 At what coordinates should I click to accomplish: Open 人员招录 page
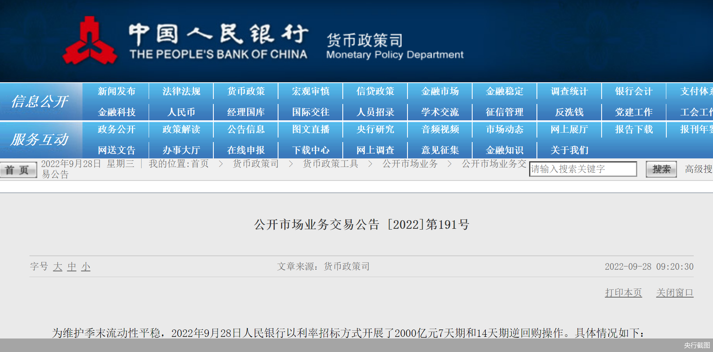375,112
